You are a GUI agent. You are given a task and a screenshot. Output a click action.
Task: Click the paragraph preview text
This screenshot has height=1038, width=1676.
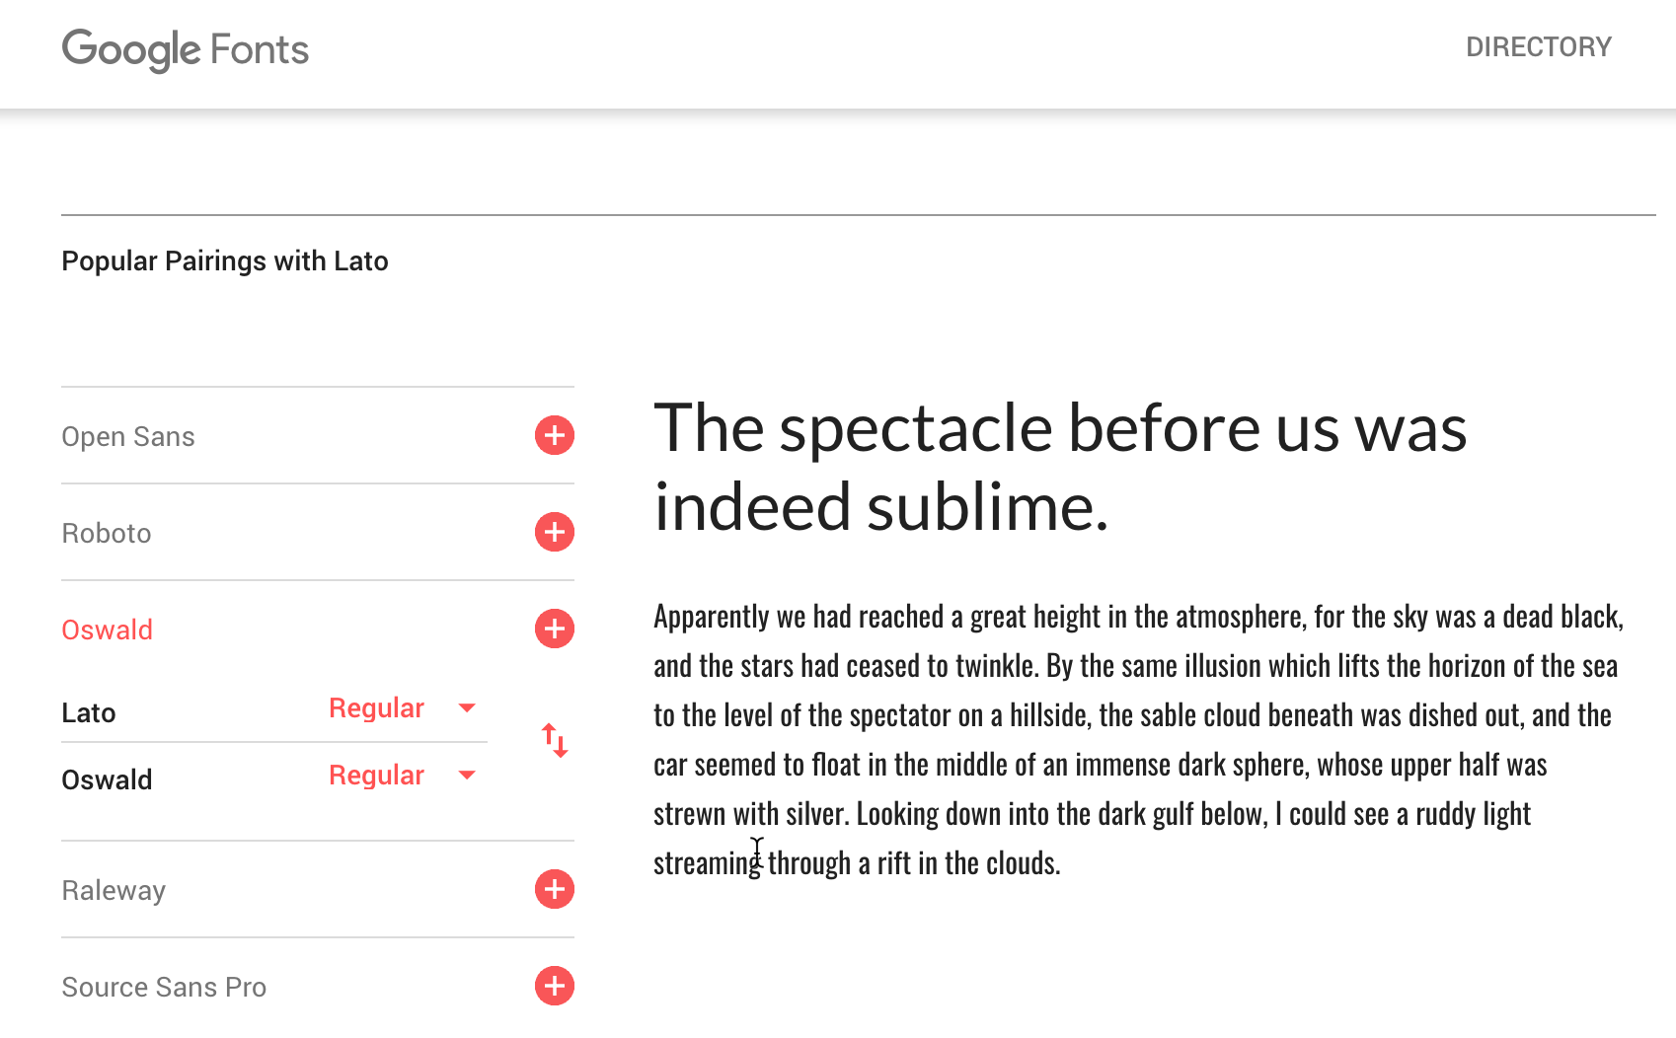click(x=1138, y=739)
